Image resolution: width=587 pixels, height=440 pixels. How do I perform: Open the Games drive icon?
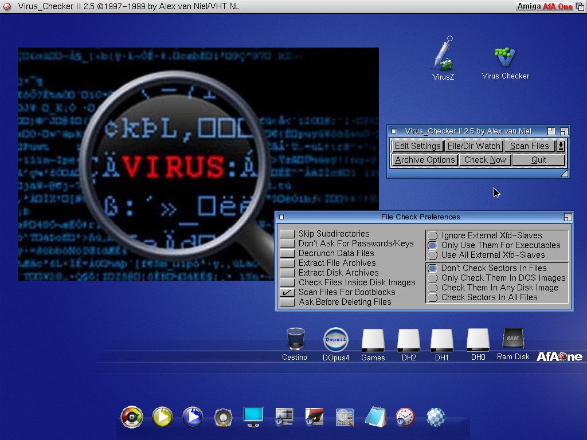click(373, 340)
